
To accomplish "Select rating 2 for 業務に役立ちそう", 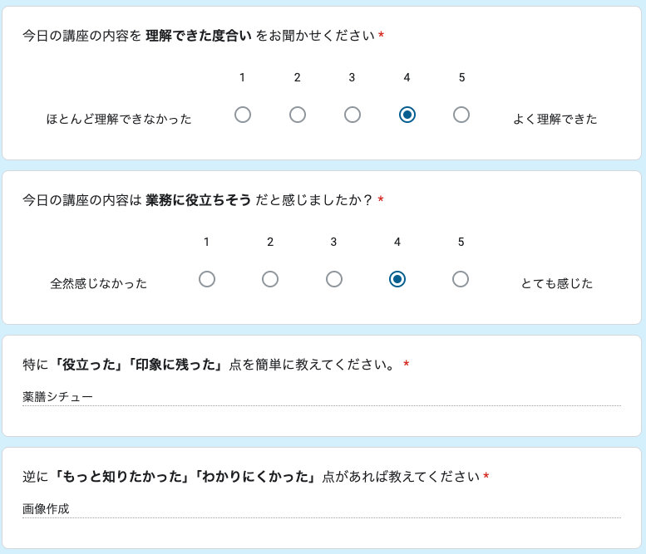I will (x=270, y=279).
